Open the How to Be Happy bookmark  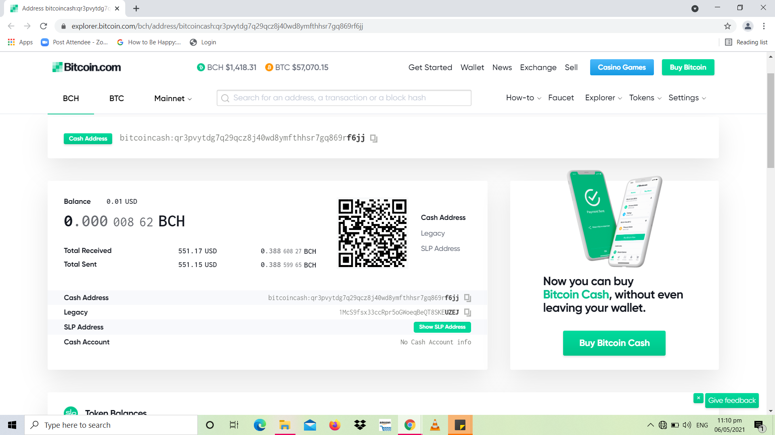149,42
